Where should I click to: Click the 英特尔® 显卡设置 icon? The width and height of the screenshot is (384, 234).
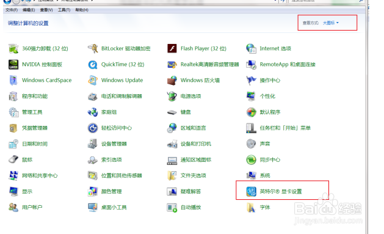tap(252, 192)
